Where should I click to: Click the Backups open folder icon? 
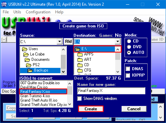[30, 70]
